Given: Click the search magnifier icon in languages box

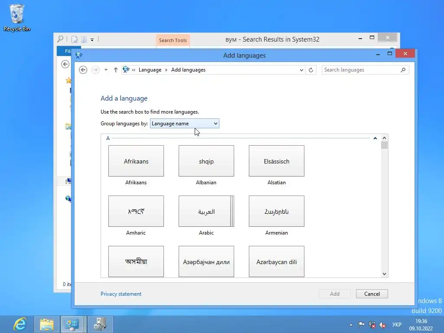Looking at the screenshot, I should click(x=403, y=70).
